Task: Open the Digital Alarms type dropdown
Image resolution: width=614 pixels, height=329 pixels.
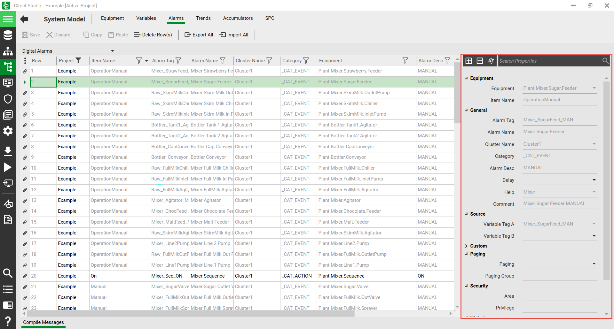Action: click(112, 51)
